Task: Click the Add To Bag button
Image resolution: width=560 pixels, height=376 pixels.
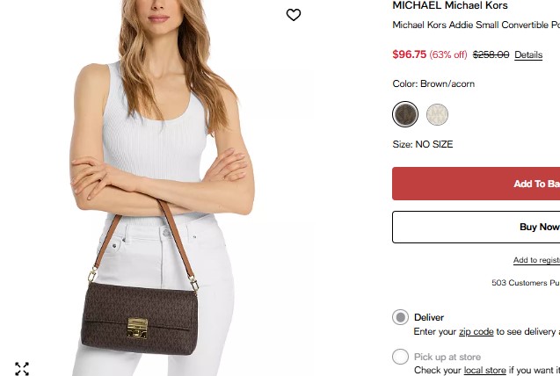Action: (476, 184)
